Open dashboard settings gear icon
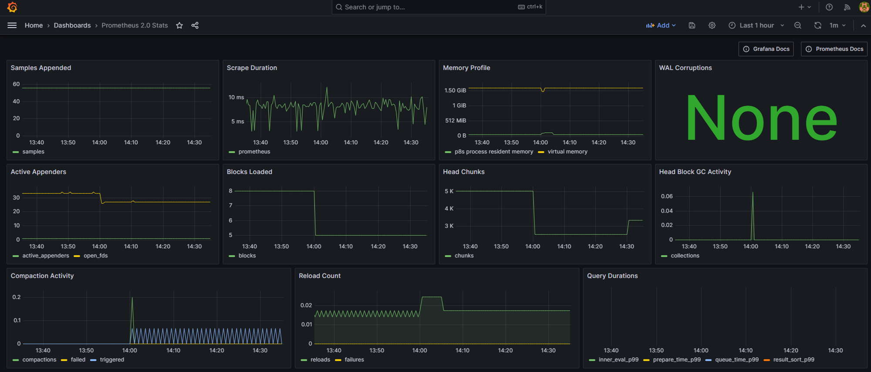The image size is (871, 372). pos(712,25)
